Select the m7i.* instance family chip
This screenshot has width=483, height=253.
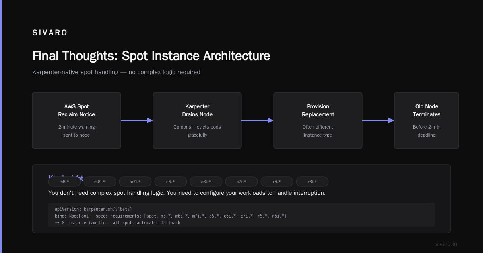point(135,182)
